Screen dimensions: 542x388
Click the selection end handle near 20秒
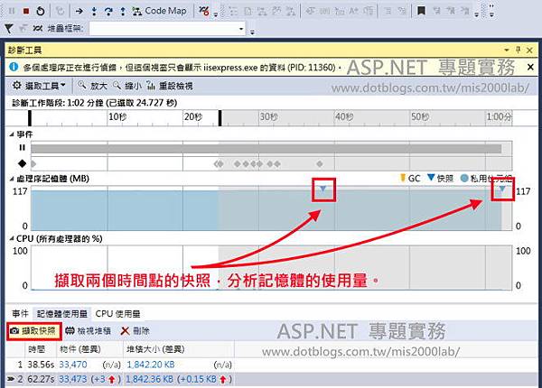(x=220, y=118)
